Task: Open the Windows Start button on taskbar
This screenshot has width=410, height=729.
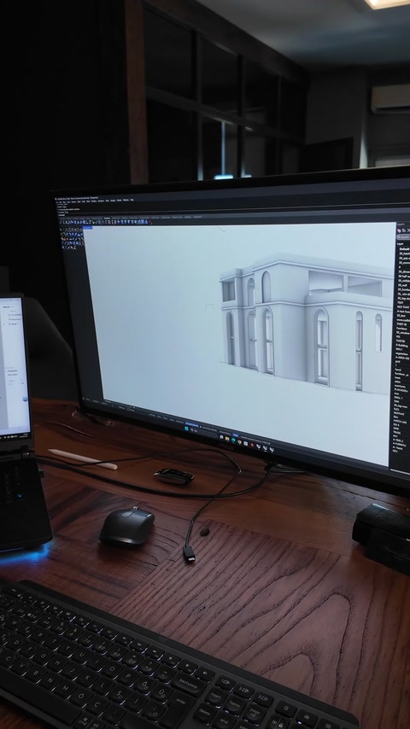Action: pos(186,429)
